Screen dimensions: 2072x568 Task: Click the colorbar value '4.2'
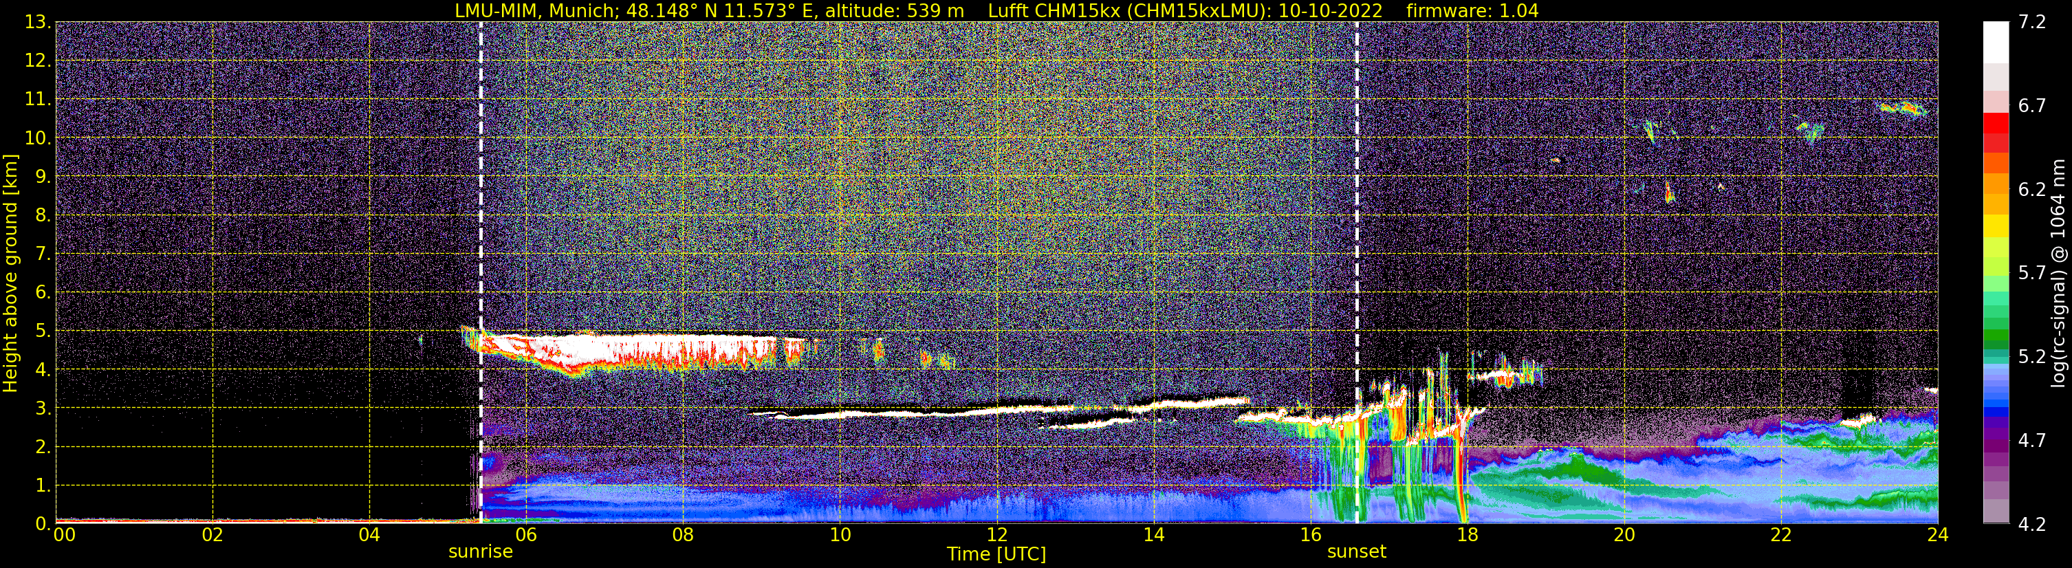pos(2032,525)
